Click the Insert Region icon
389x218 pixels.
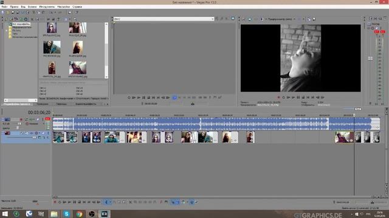point(167,202)
